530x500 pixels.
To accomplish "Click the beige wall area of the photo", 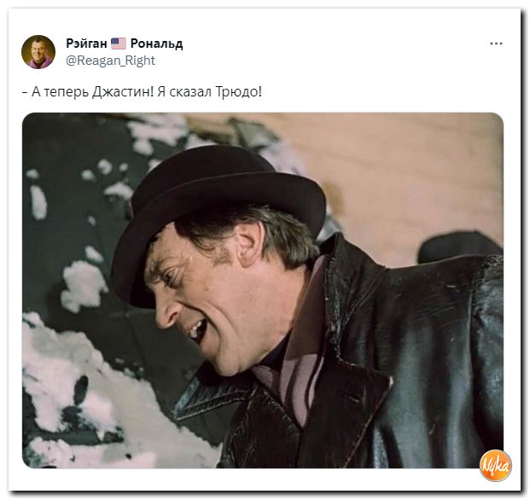I will pos(405,176).
